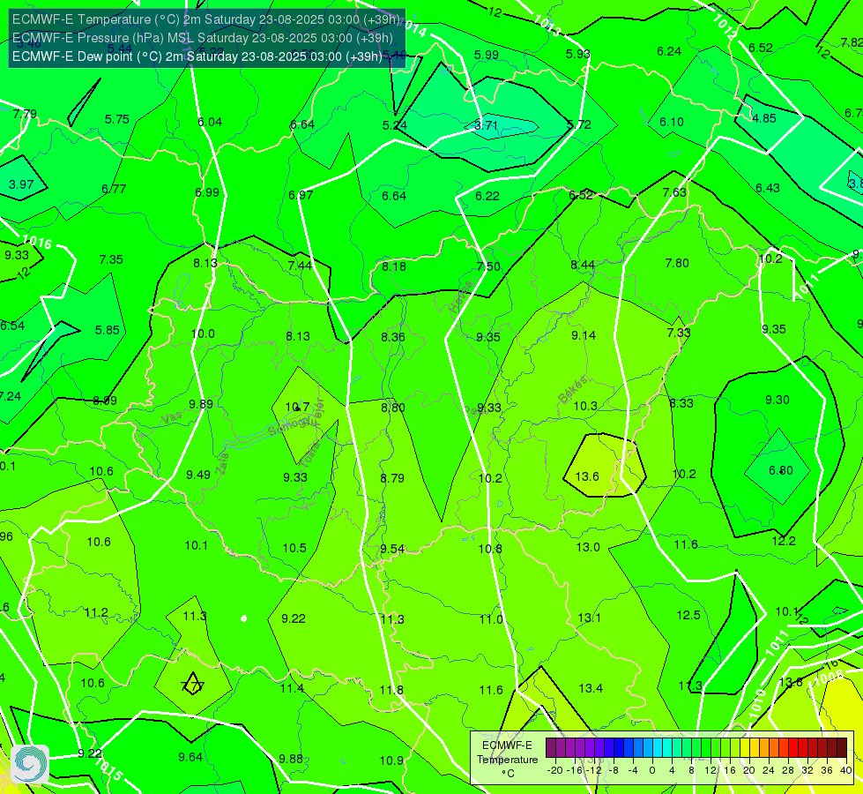The height and width of the screenshot is (794, 863).
Task: Click the Vas county label
Action: pos(171,419)
